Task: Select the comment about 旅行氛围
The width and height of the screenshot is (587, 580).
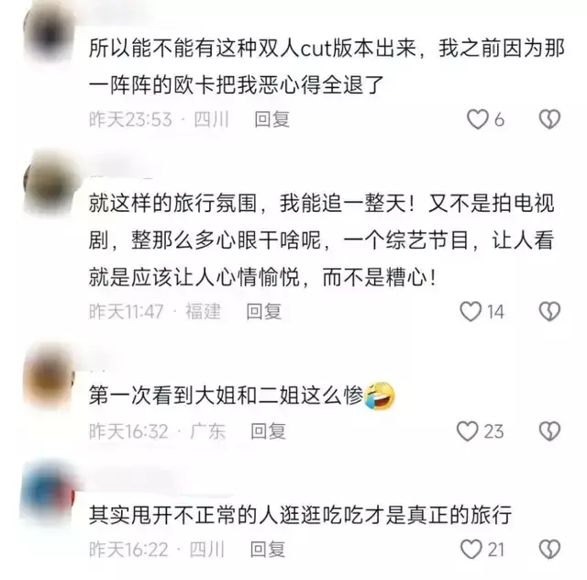Action: pos(321,240)
